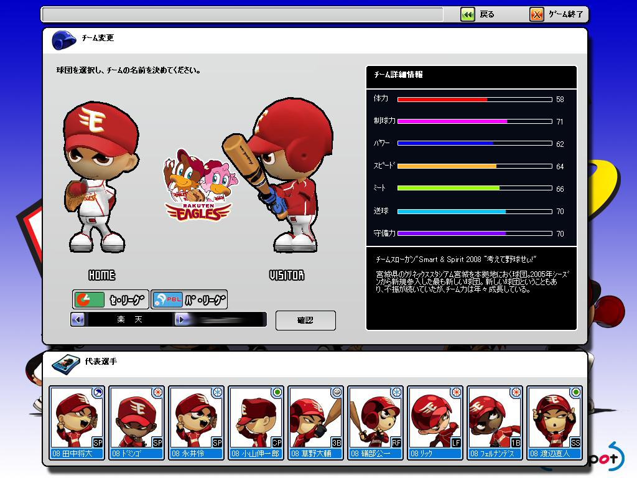Image resolution: width=637 pixels, height=478 pixels.
Task: Click the blue PBL Pacific League logo
Action: point(168,300)
